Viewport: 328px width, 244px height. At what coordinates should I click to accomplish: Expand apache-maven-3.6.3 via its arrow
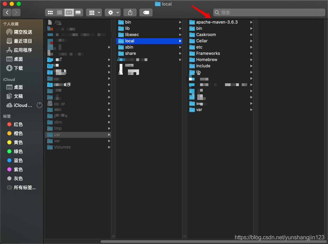click(251, 22)
